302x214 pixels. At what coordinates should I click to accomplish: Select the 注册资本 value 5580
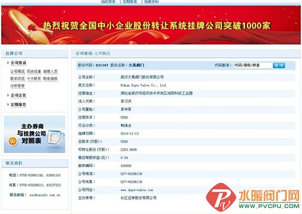click(124, 117)
